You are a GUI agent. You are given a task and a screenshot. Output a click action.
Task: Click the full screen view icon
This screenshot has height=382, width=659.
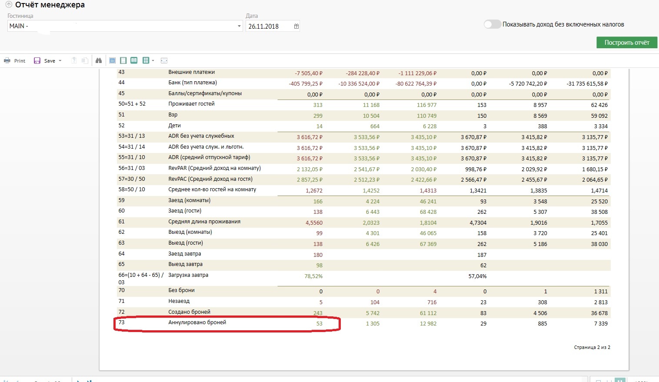164,60
